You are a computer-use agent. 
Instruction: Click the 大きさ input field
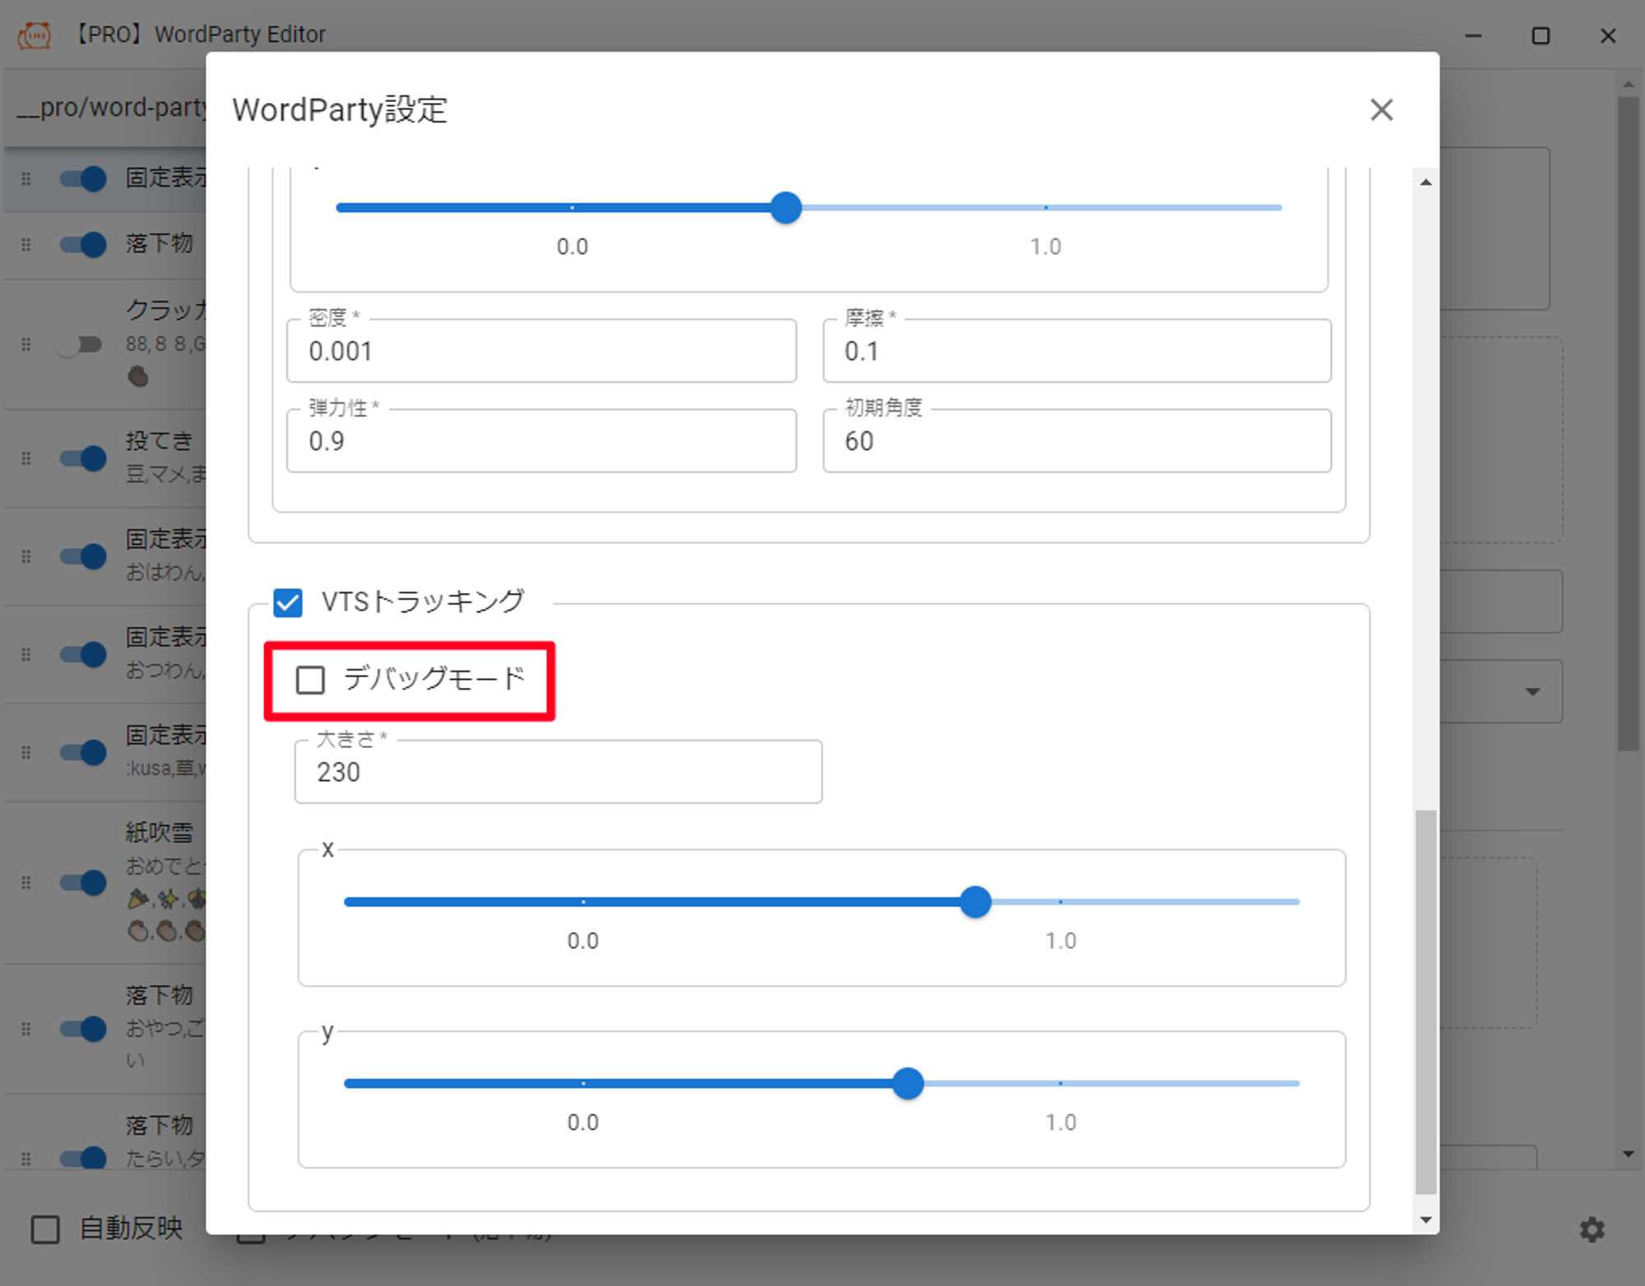tap(558, 772)
